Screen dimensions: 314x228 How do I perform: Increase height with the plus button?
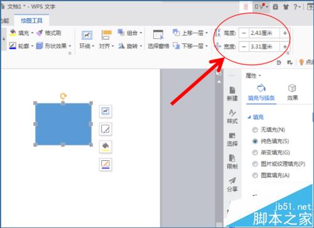[x=285, y=33]
